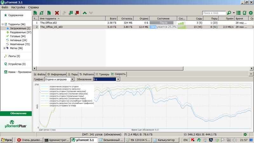
Task: Switch to the Скорость tab
Action: click(118, 74)
